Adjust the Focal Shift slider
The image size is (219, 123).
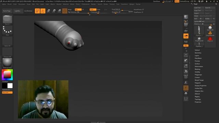pyautogui.click(x=122, y=10)
